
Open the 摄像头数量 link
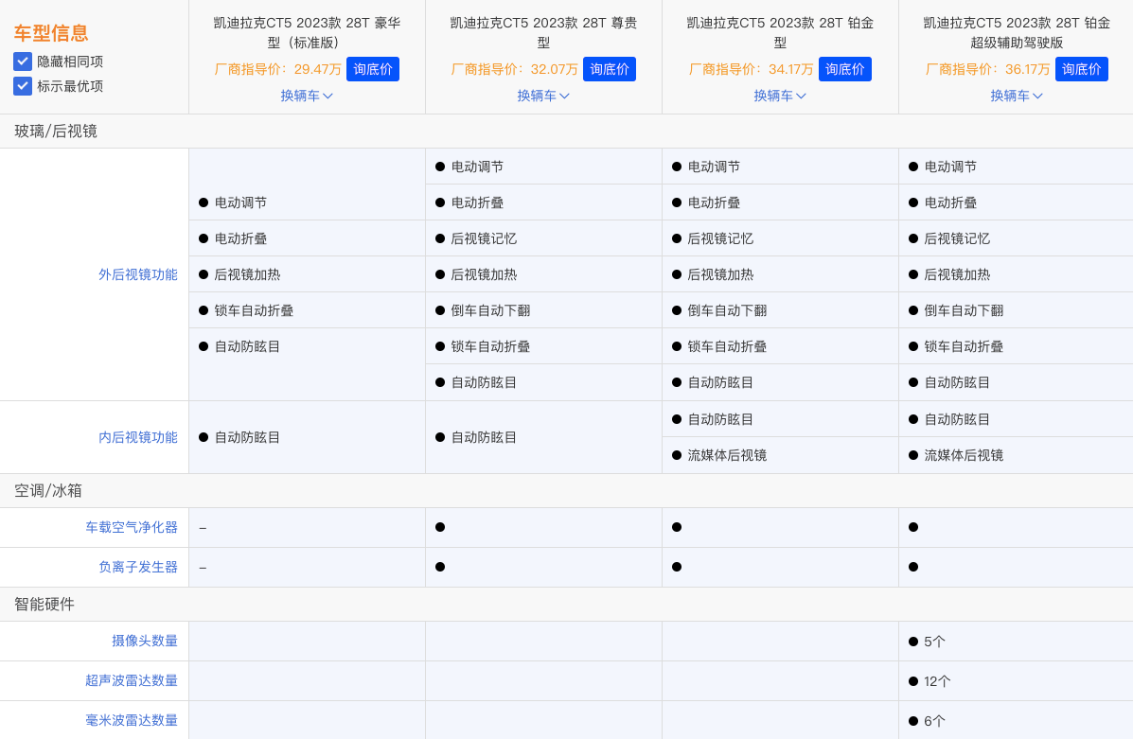pos(145,641)
